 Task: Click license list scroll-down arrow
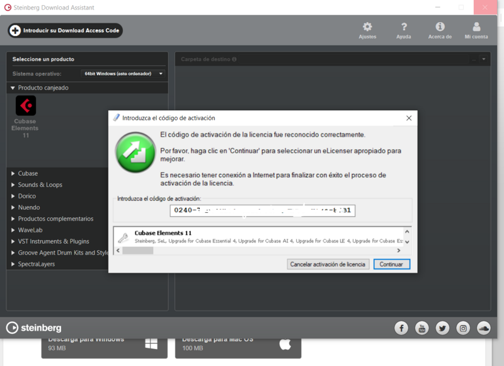pyautogui.click(x=407, y=243)
